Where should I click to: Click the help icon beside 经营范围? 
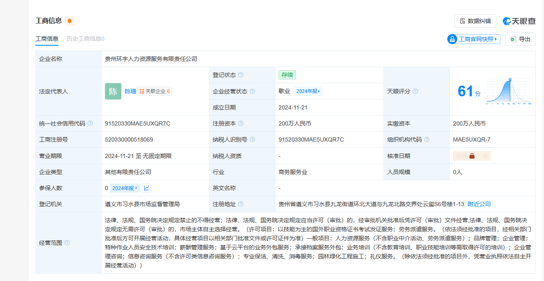tap(67, 243)
